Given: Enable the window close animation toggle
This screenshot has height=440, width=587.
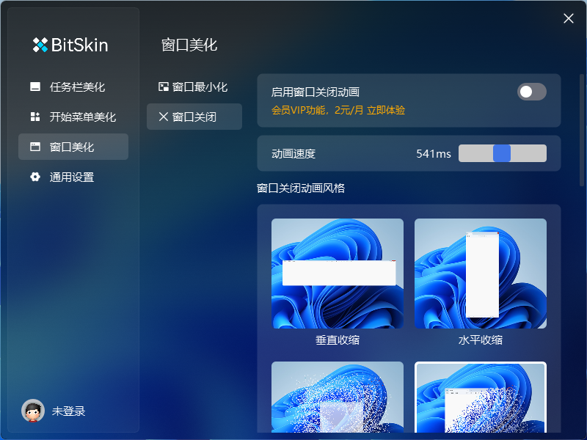Looking at the screenshot, I should pyautogui.click(x=531, y=92).
